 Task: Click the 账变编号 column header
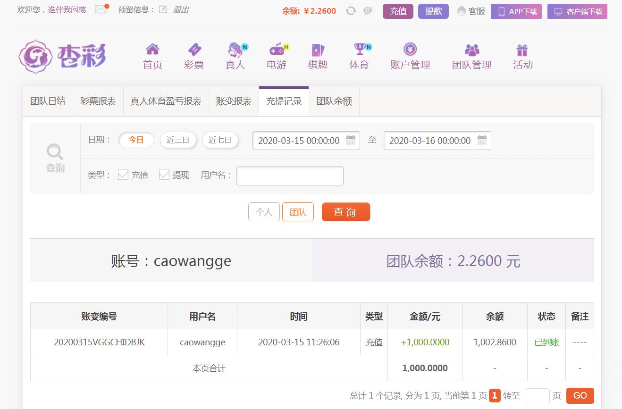pos(99,316)
